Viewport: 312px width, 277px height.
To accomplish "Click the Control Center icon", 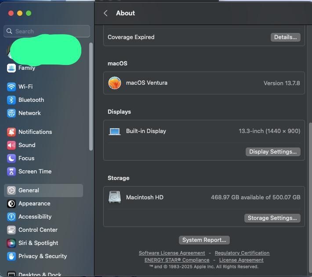I will click(x=11, y=230).
